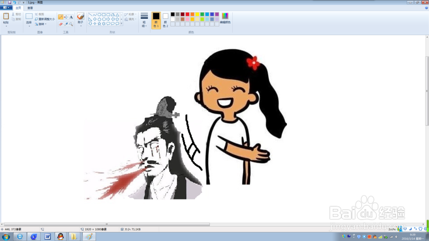Open Internet Explorer from taskbar
This screenshot has width=429, height=241.
coord(20,237)
